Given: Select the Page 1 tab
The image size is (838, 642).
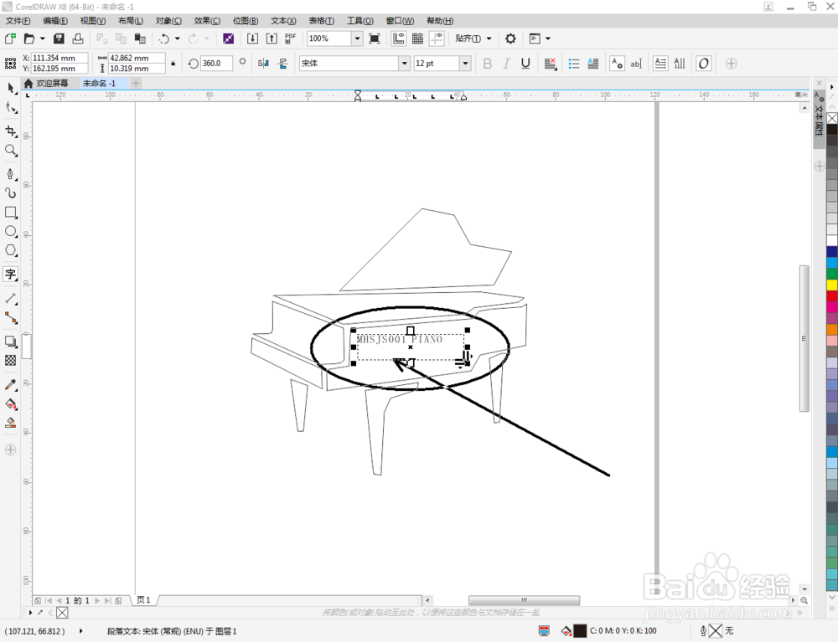Looking at the screenshot, I should tap(143, 600).
